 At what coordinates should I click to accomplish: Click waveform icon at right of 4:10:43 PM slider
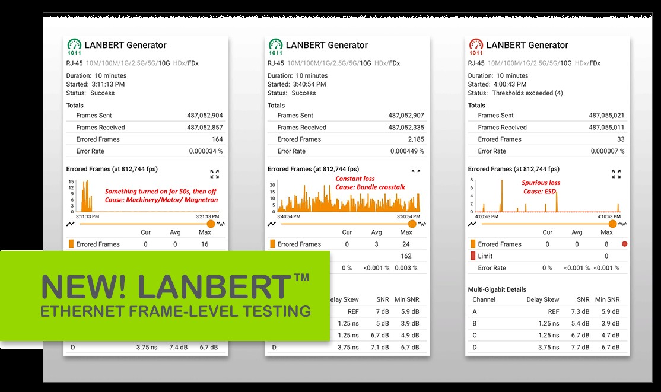(622, 224)
